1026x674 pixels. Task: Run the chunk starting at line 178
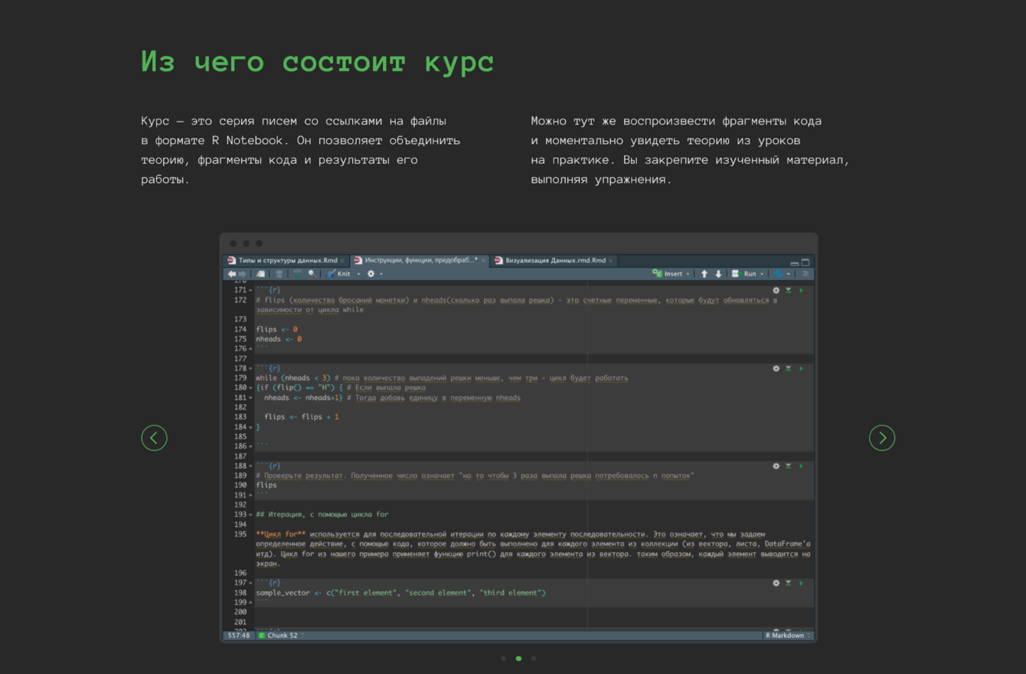pyautogui.click(x=801, y=369)
